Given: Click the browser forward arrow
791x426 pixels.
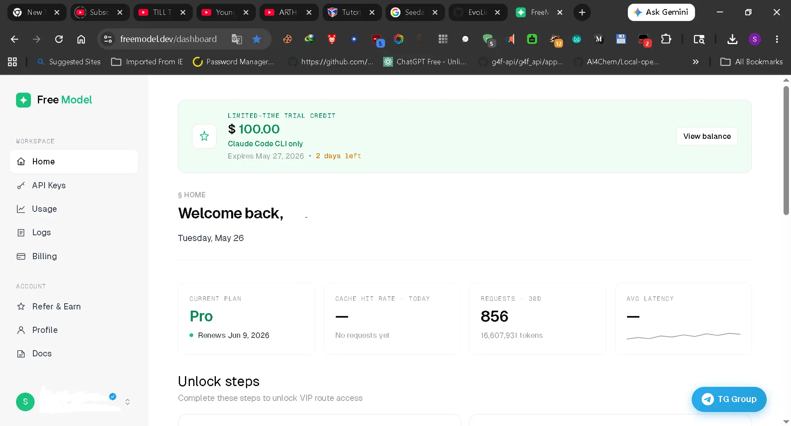Looking at the screenshot, I should coord(37,39).
